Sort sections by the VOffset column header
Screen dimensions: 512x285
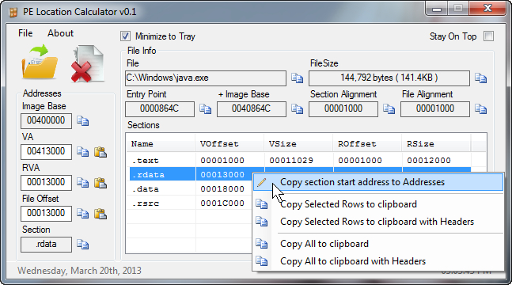pos(229,144)
